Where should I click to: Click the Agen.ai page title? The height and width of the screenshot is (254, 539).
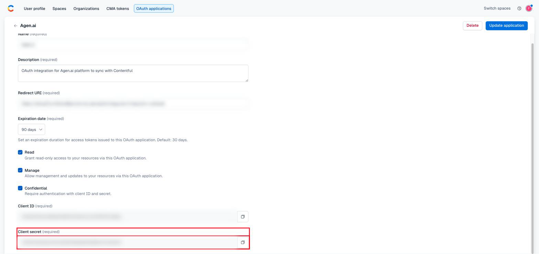tap(28, 26)
